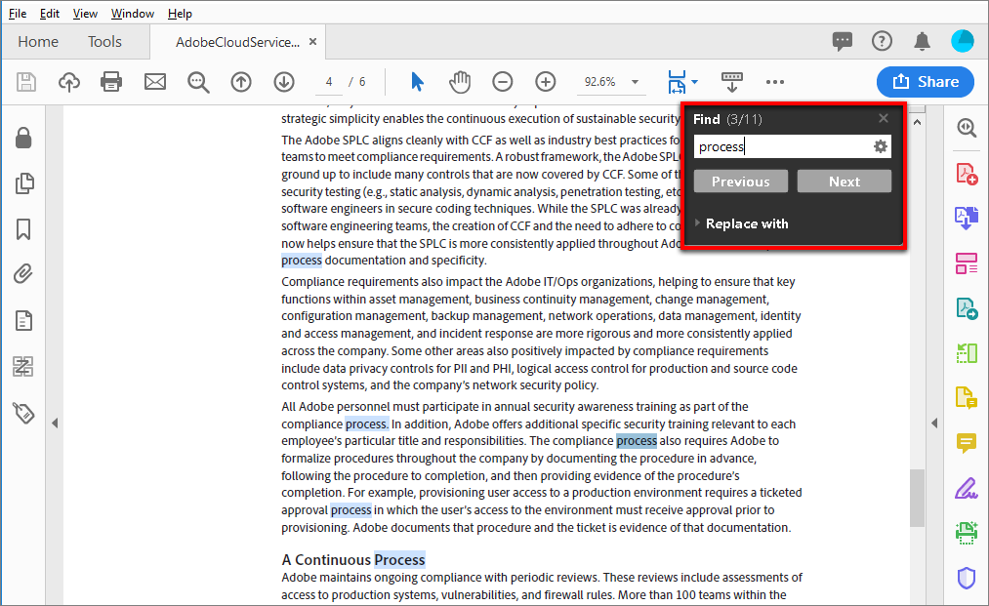This screenshot has height=606, width=989.
Task: Click the Previous find result button
Action: (x=740, y=182)
